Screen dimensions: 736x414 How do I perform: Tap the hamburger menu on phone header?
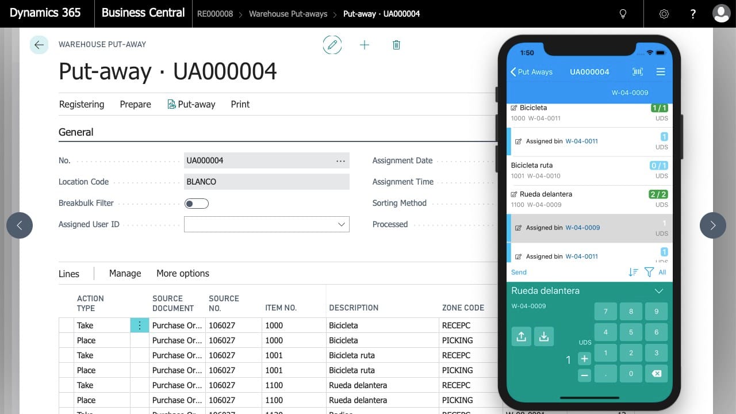(661, 72)
